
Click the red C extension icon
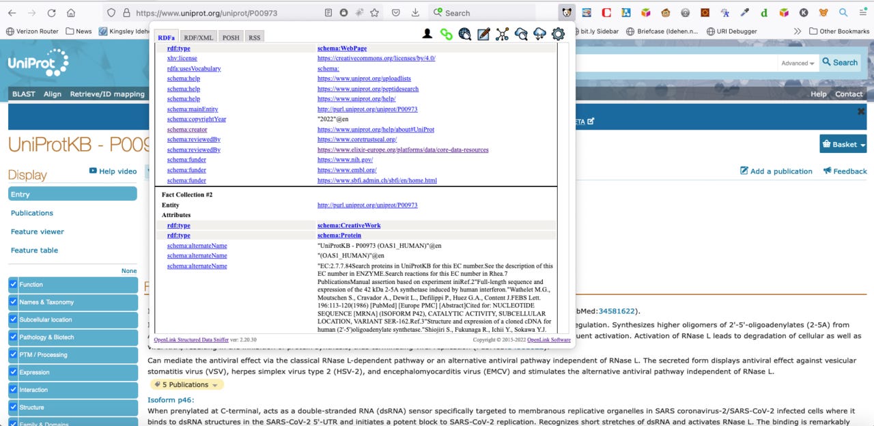[x=606, y=12]
